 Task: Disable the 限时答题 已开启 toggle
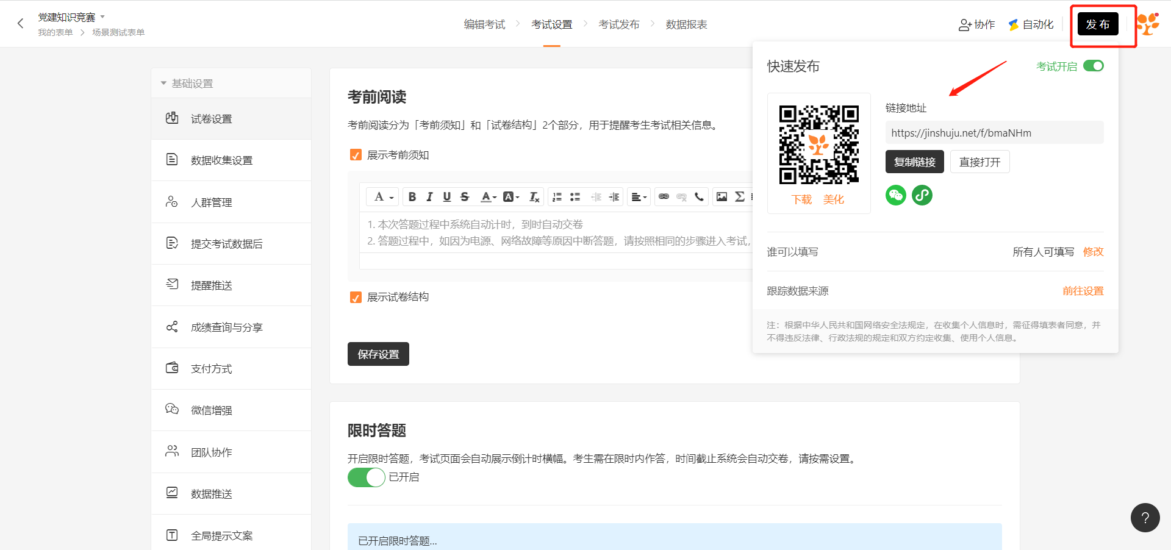click(366, 477)
